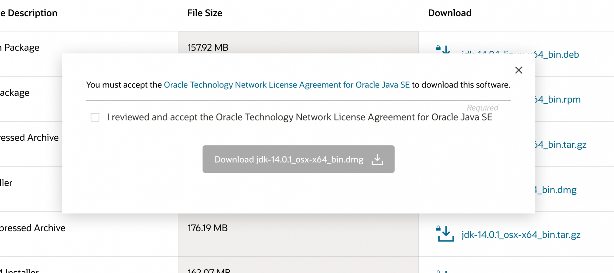This screenshot has height=273, width=614.
Task: Click the 'Required' label in the dialog
Action: (482, 108)
